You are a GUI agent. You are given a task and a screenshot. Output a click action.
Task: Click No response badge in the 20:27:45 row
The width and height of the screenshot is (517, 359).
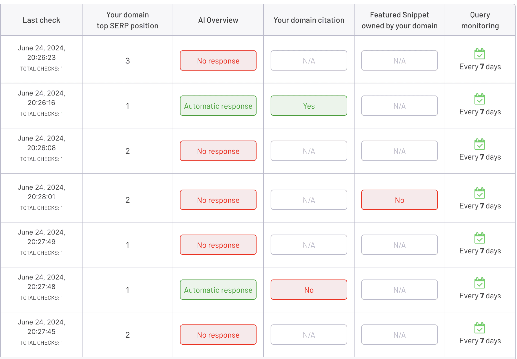(218, 335)
